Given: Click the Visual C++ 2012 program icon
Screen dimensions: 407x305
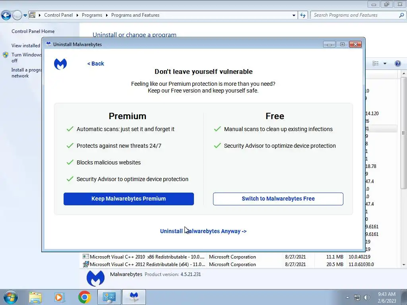Looking at the screenshot, I should (86, 264).
